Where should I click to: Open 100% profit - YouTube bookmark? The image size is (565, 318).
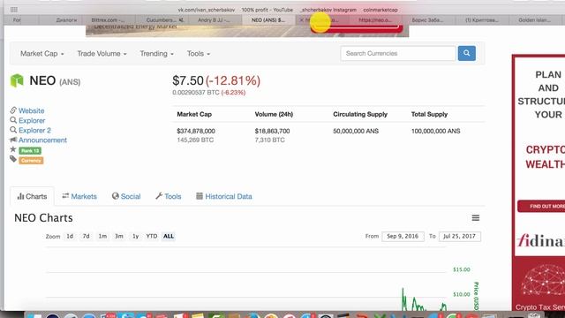[267, 10]
